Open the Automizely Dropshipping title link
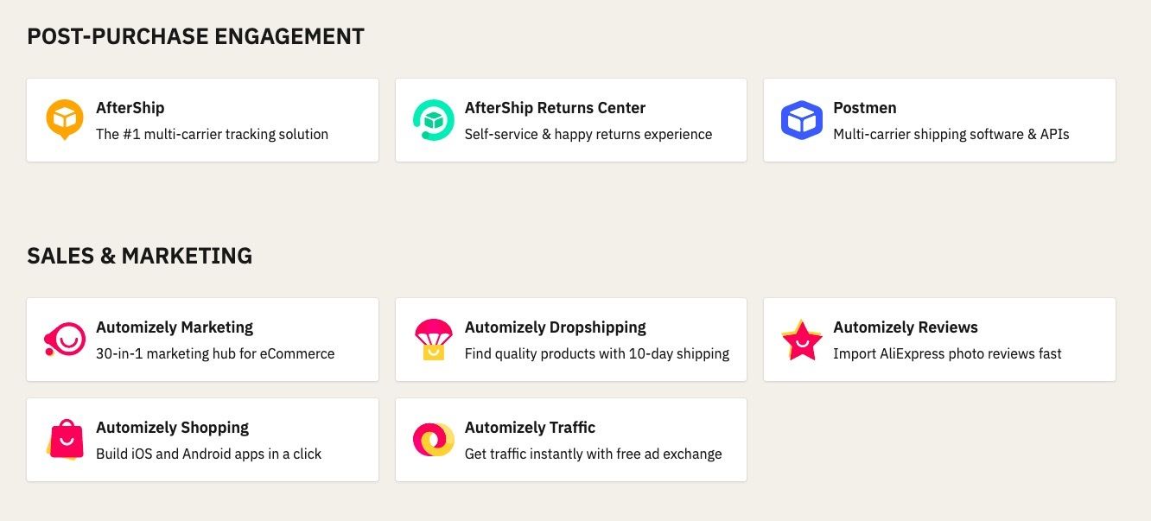 click(556, 327)
